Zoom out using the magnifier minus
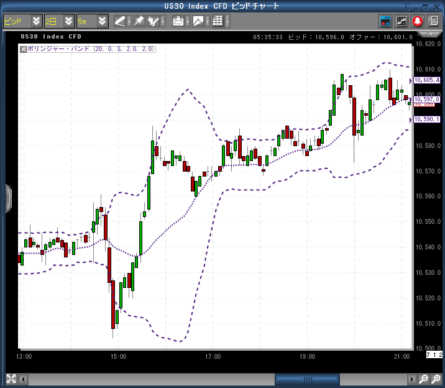 [x=423, y=379]
